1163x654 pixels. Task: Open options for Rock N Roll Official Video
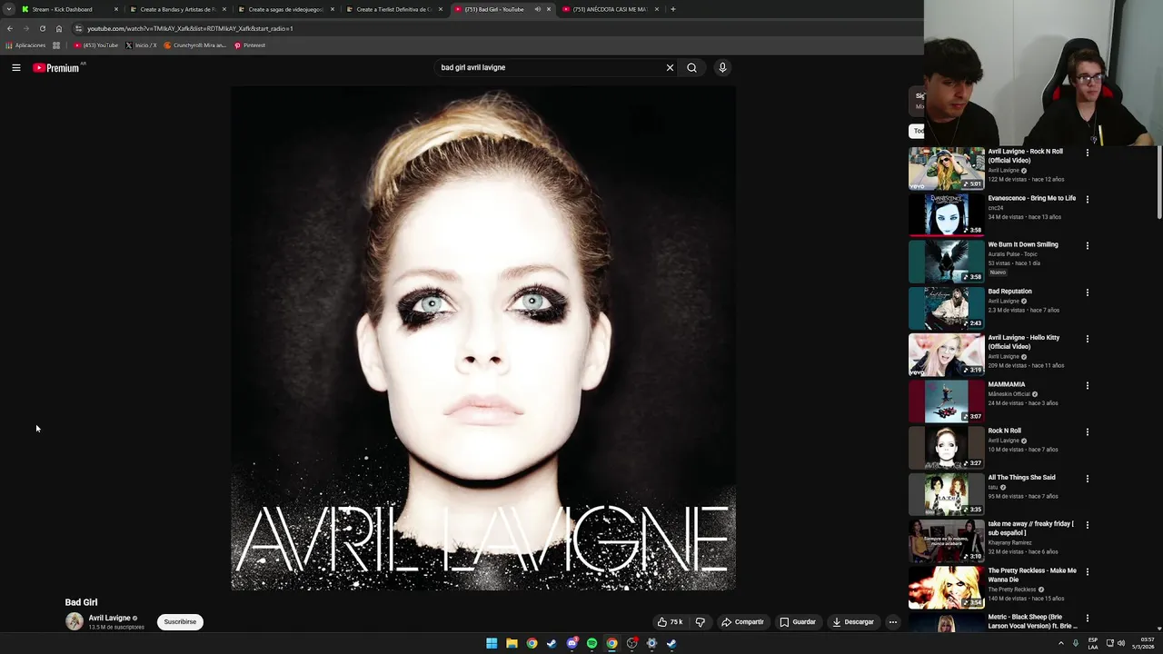click(1087, 153)
